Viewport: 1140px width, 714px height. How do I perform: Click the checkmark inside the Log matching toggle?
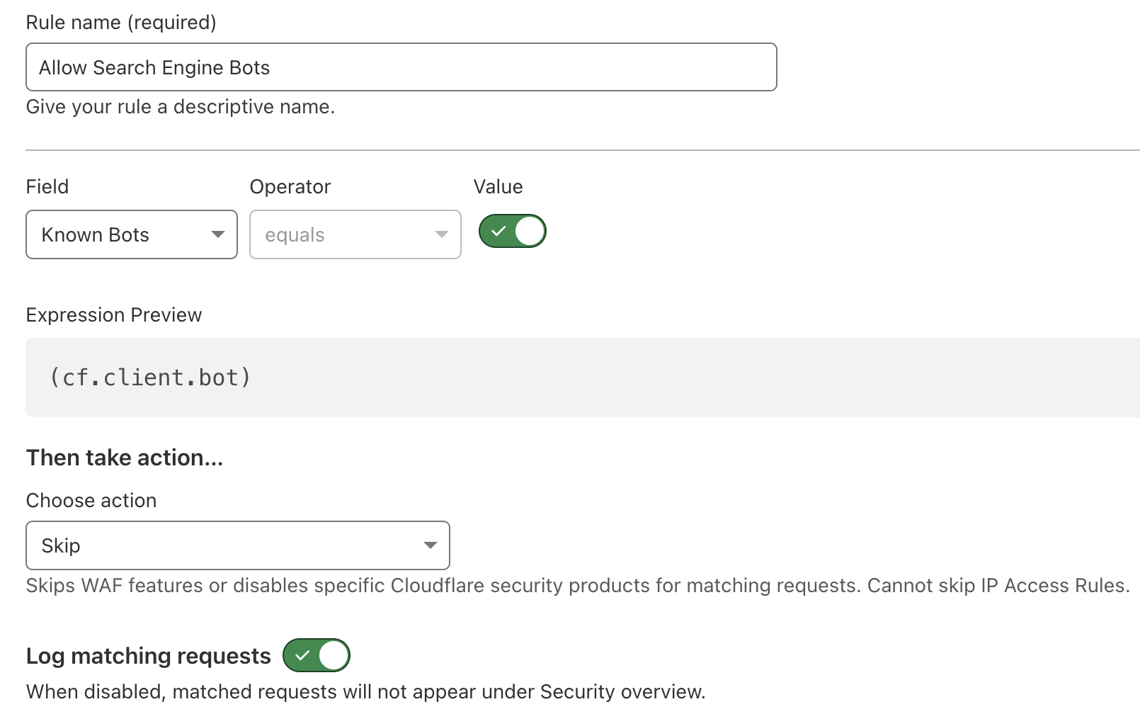click(304, 655)
